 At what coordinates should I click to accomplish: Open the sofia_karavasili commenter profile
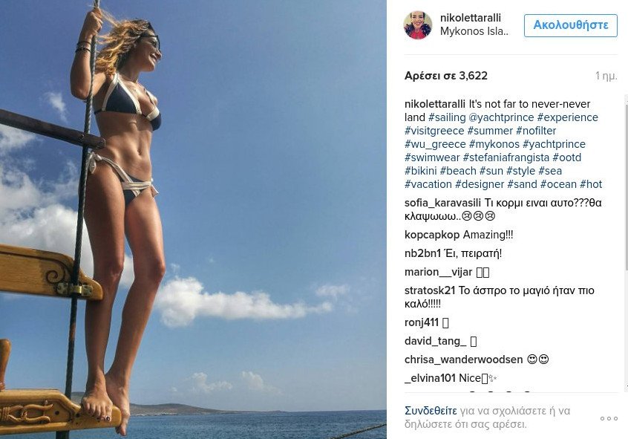442,203
